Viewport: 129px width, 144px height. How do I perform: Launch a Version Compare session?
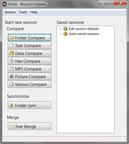coord(30,84)
